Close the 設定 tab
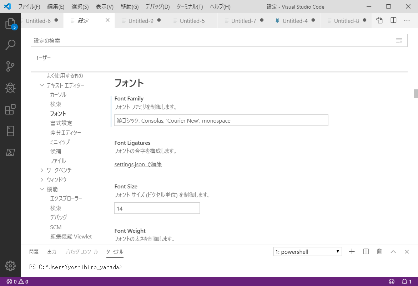Image resolution: width=418 pixels, height=286 pixels. coord(107,20)
